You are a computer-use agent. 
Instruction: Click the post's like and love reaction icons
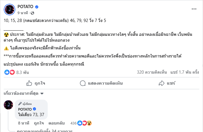click(x=9, y=72)
